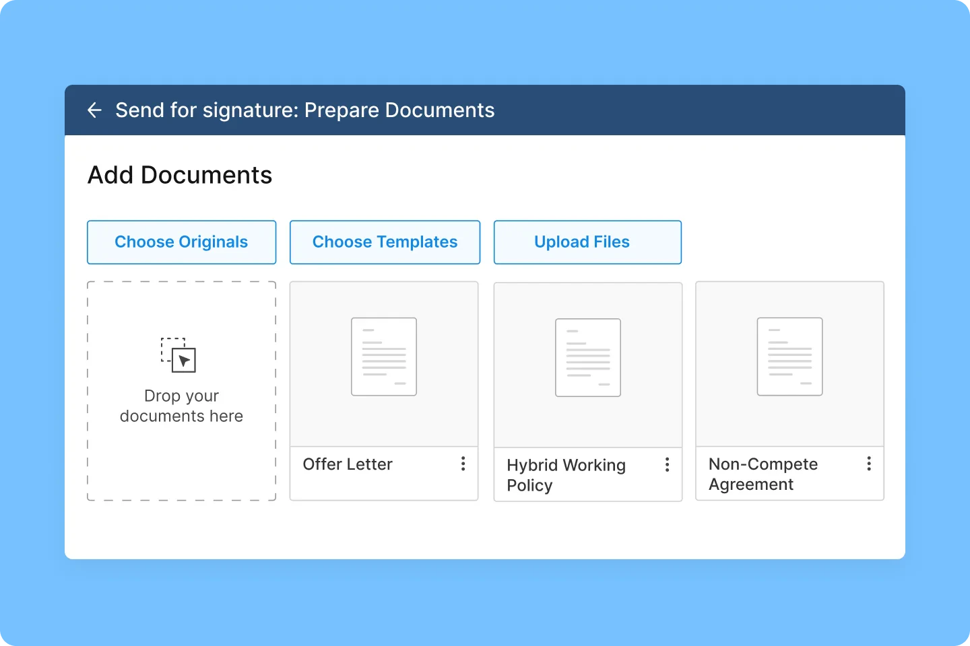Click the Add Documents heading
Image resolution: width=970 pixels, height=646 pixels.
pyautogui.click(x=179, y=175)
